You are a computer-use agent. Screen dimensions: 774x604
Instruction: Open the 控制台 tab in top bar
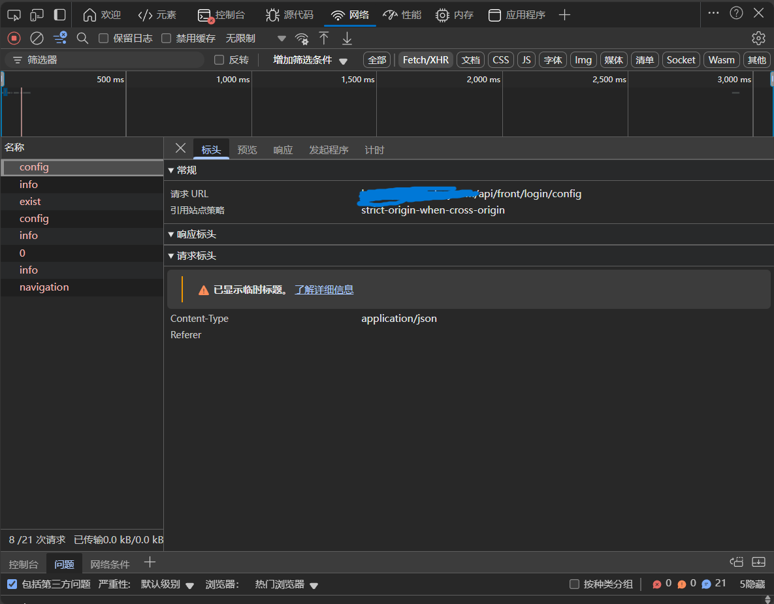(221, 15)
